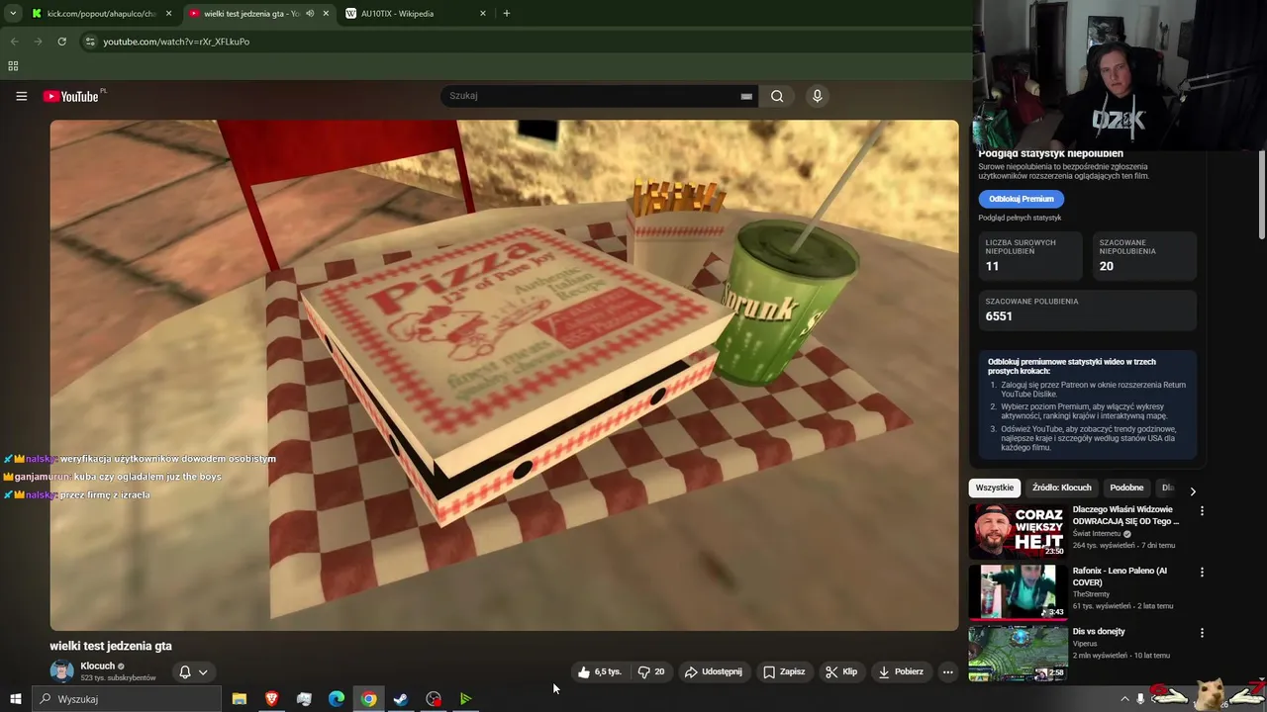The image size is (1267, 712).
Task: View site information icon in address bar
Action: pos(90,42)
